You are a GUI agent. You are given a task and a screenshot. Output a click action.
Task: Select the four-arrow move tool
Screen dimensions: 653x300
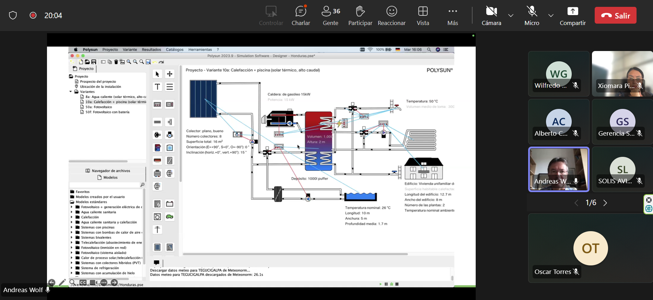pyautogui.click(x=170, y=74)
